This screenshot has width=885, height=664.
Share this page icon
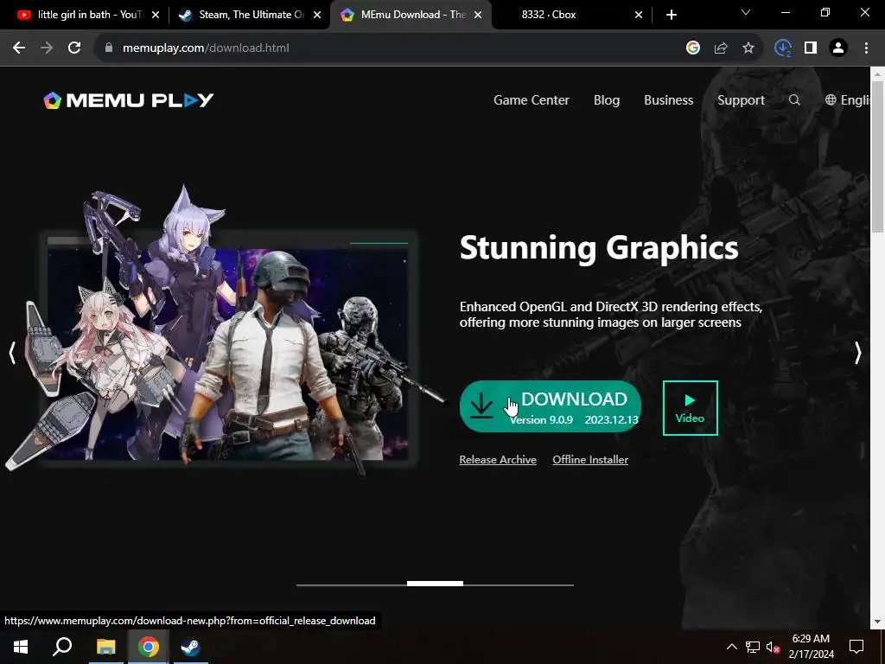tap(721, 48)
